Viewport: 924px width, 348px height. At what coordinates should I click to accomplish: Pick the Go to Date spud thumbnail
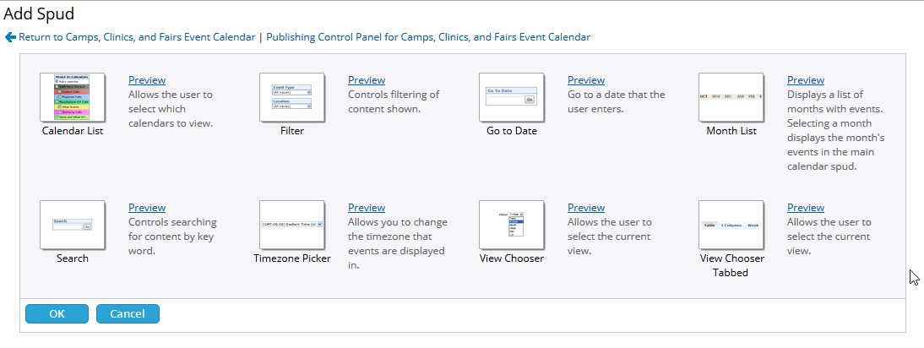[x=512, y=97]
